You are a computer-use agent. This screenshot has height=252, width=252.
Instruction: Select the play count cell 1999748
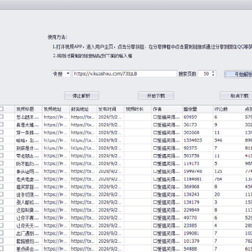pyautogui.click(x=197, y=171)
